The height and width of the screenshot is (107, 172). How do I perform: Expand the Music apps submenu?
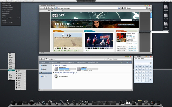[x=21, y=79]
